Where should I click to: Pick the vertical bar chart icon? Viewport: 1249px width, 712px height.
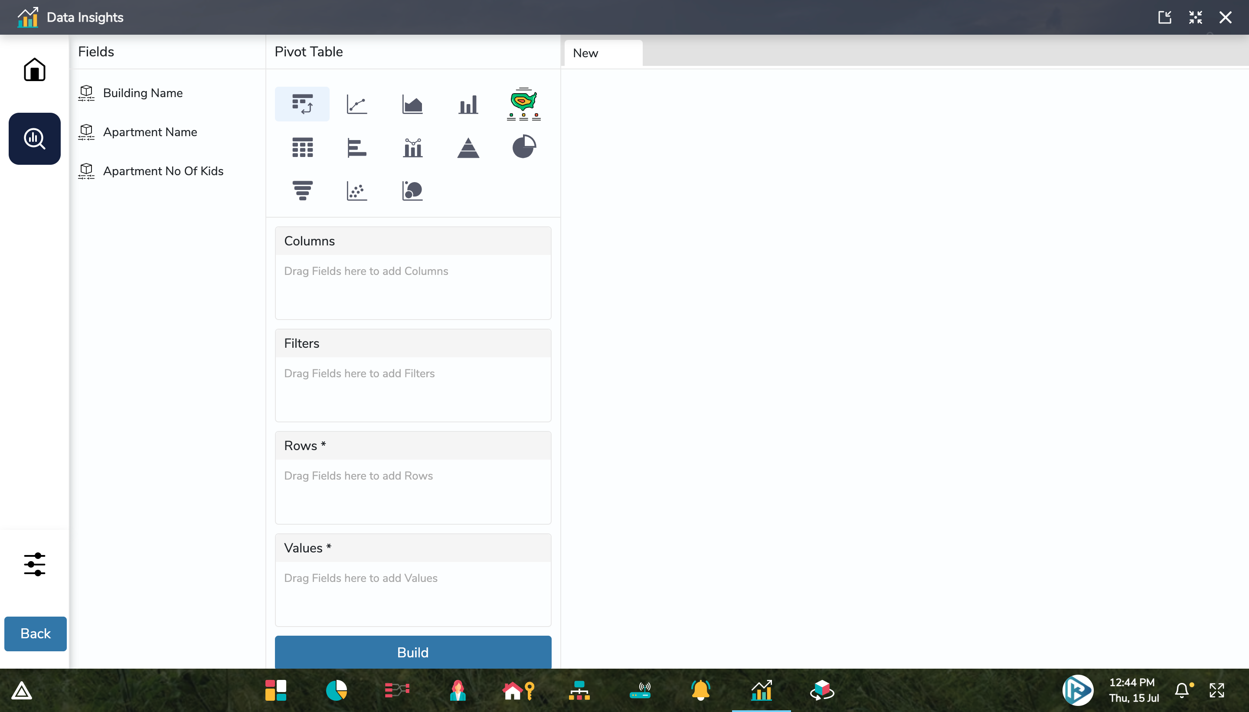point(468,104)
